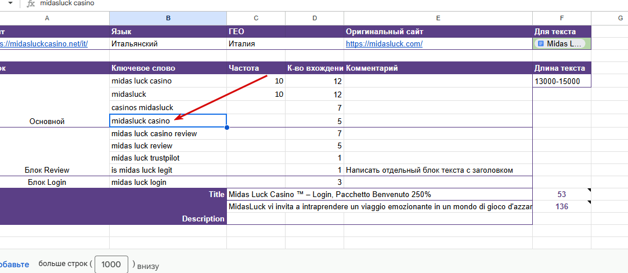The height and width of the screenshot is (273, 628).
Task: Select the midas luck casino keyword cell
Action: [x=168, y=81]
